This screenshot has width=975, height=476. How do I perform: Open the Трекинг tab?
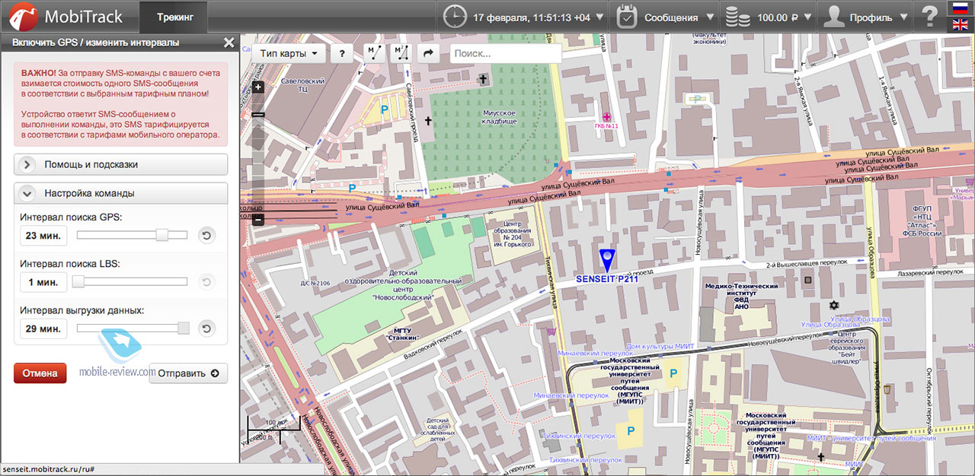[175, 17]
